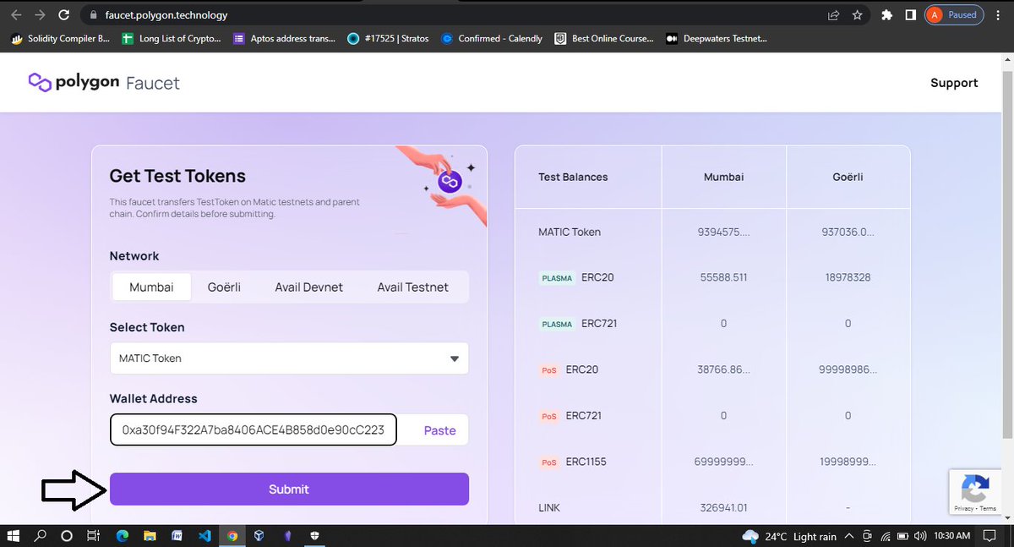Open the Best Online Course bookmark
Viewport: 1014px width, 547px height.
(604, 38)
